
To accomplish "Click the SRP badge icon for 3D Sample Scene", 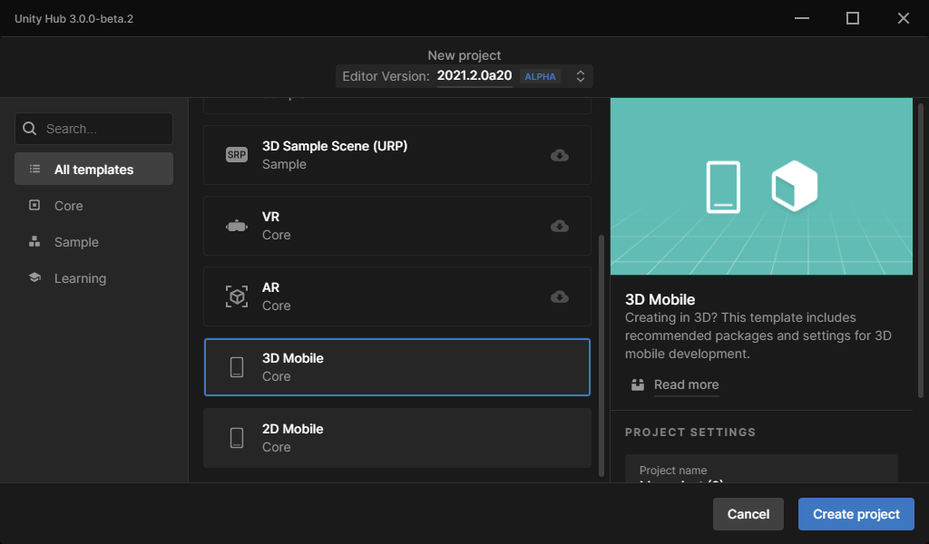I will [237, 154].
